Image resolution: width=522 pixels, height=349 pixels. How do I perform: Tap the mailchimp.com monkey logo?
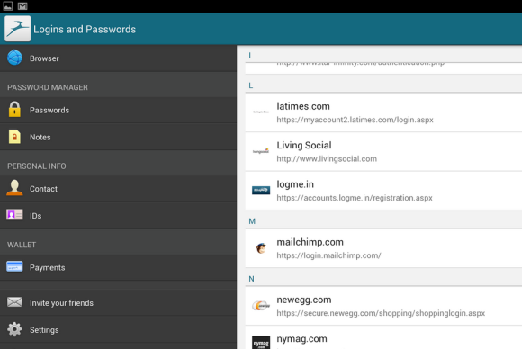(261, 248)
